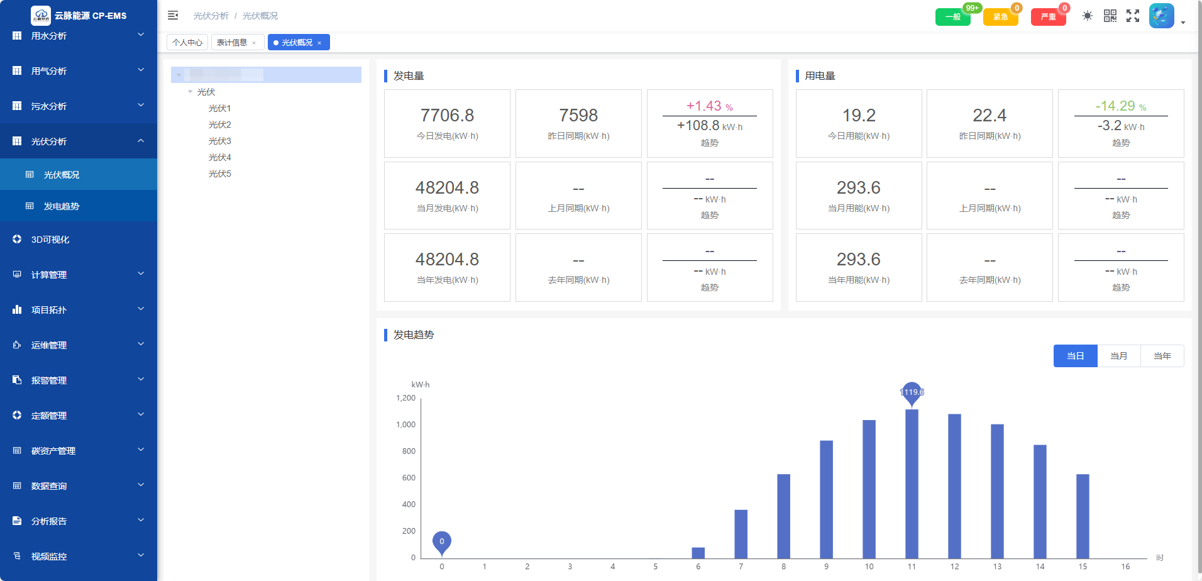Image resolution: width=1202 pixels, height=581 pixels.
Task: Open 严重 alarm notifications button
Action: [1048, 17]
